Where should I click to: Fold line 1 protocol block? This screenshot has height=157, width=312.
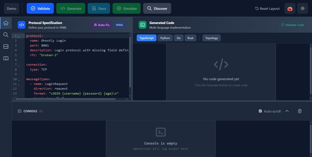click(19, 37)
